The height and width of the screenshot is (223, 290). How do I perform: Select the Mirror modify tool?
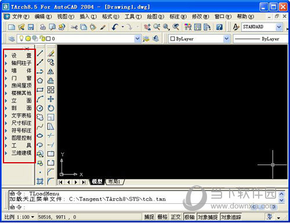[x=51, y=71]
